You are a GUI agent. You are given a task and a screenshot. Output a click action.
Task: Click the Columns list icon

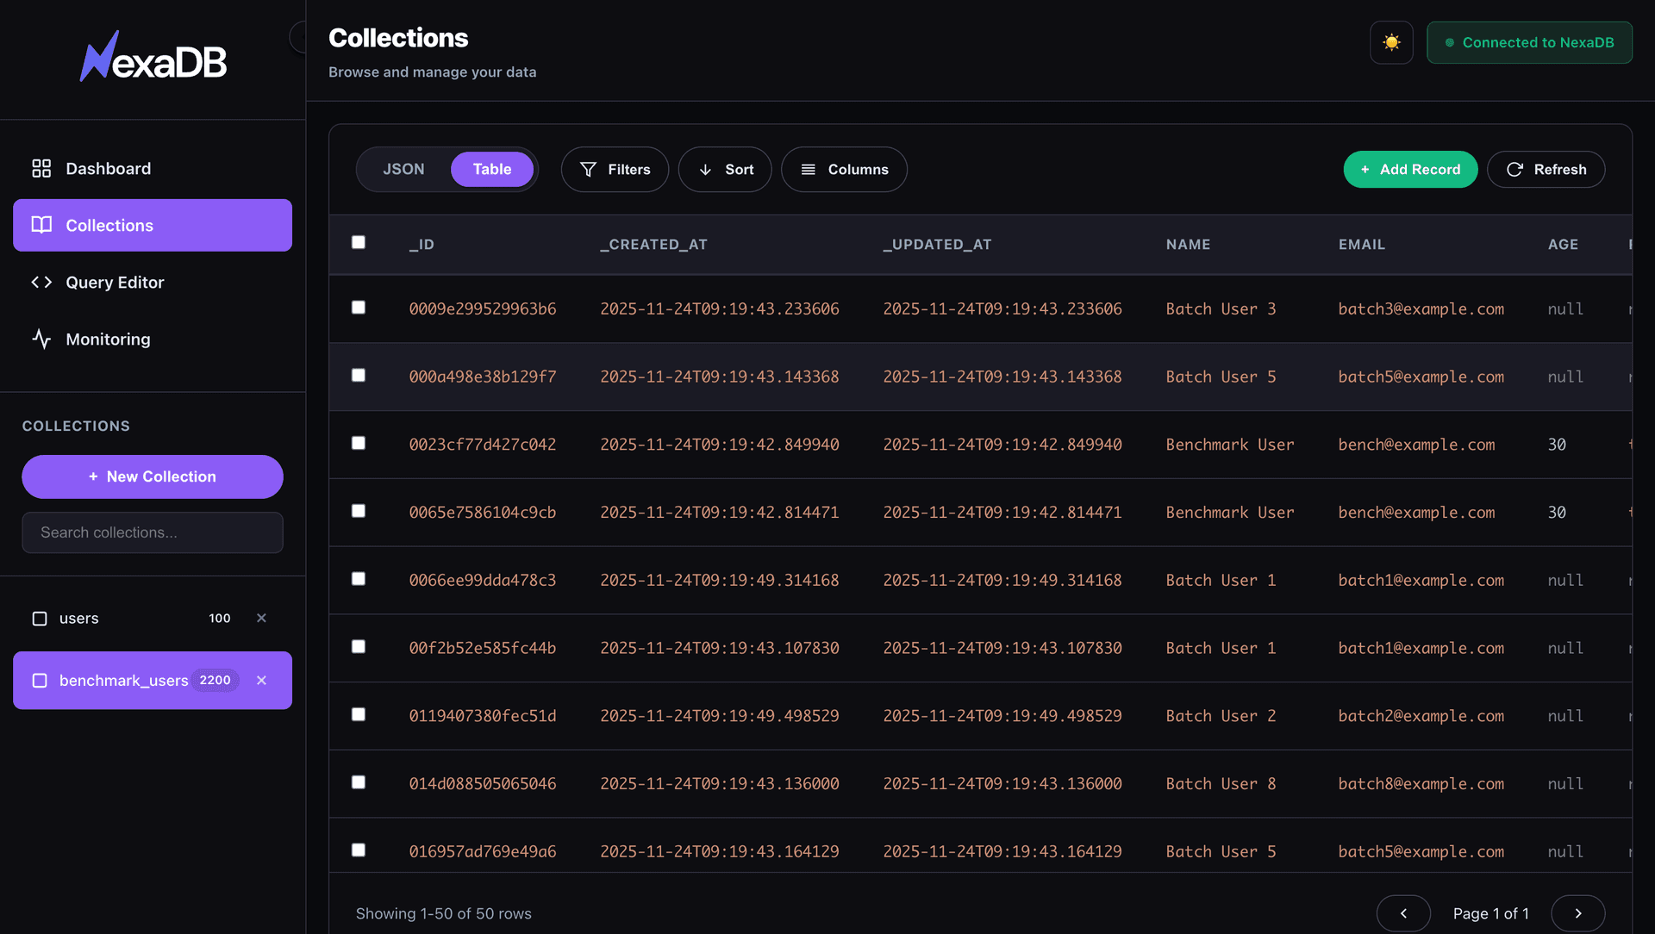[807, 169]
